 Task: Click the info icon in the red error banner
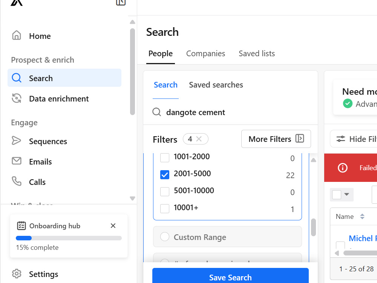343,168
